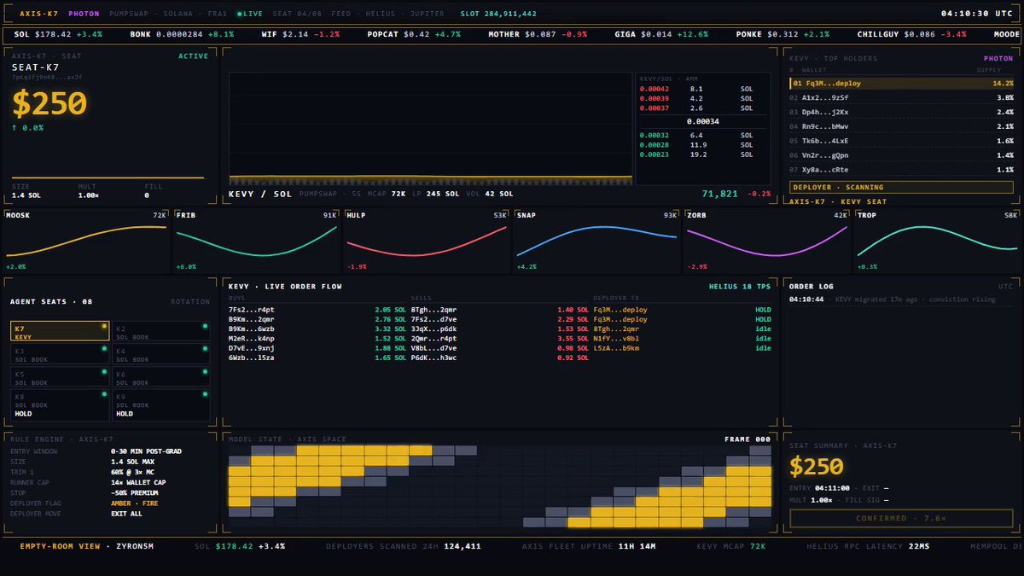This screenshot has width=1024, height=576.
Task: Click the green status dot on seat K4
Action: coord(205,349)
